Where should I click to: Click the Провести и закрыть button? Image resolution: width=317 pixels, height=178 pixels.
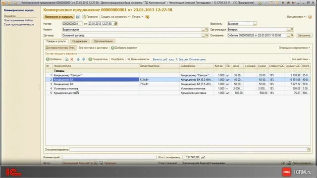[59, 17]
